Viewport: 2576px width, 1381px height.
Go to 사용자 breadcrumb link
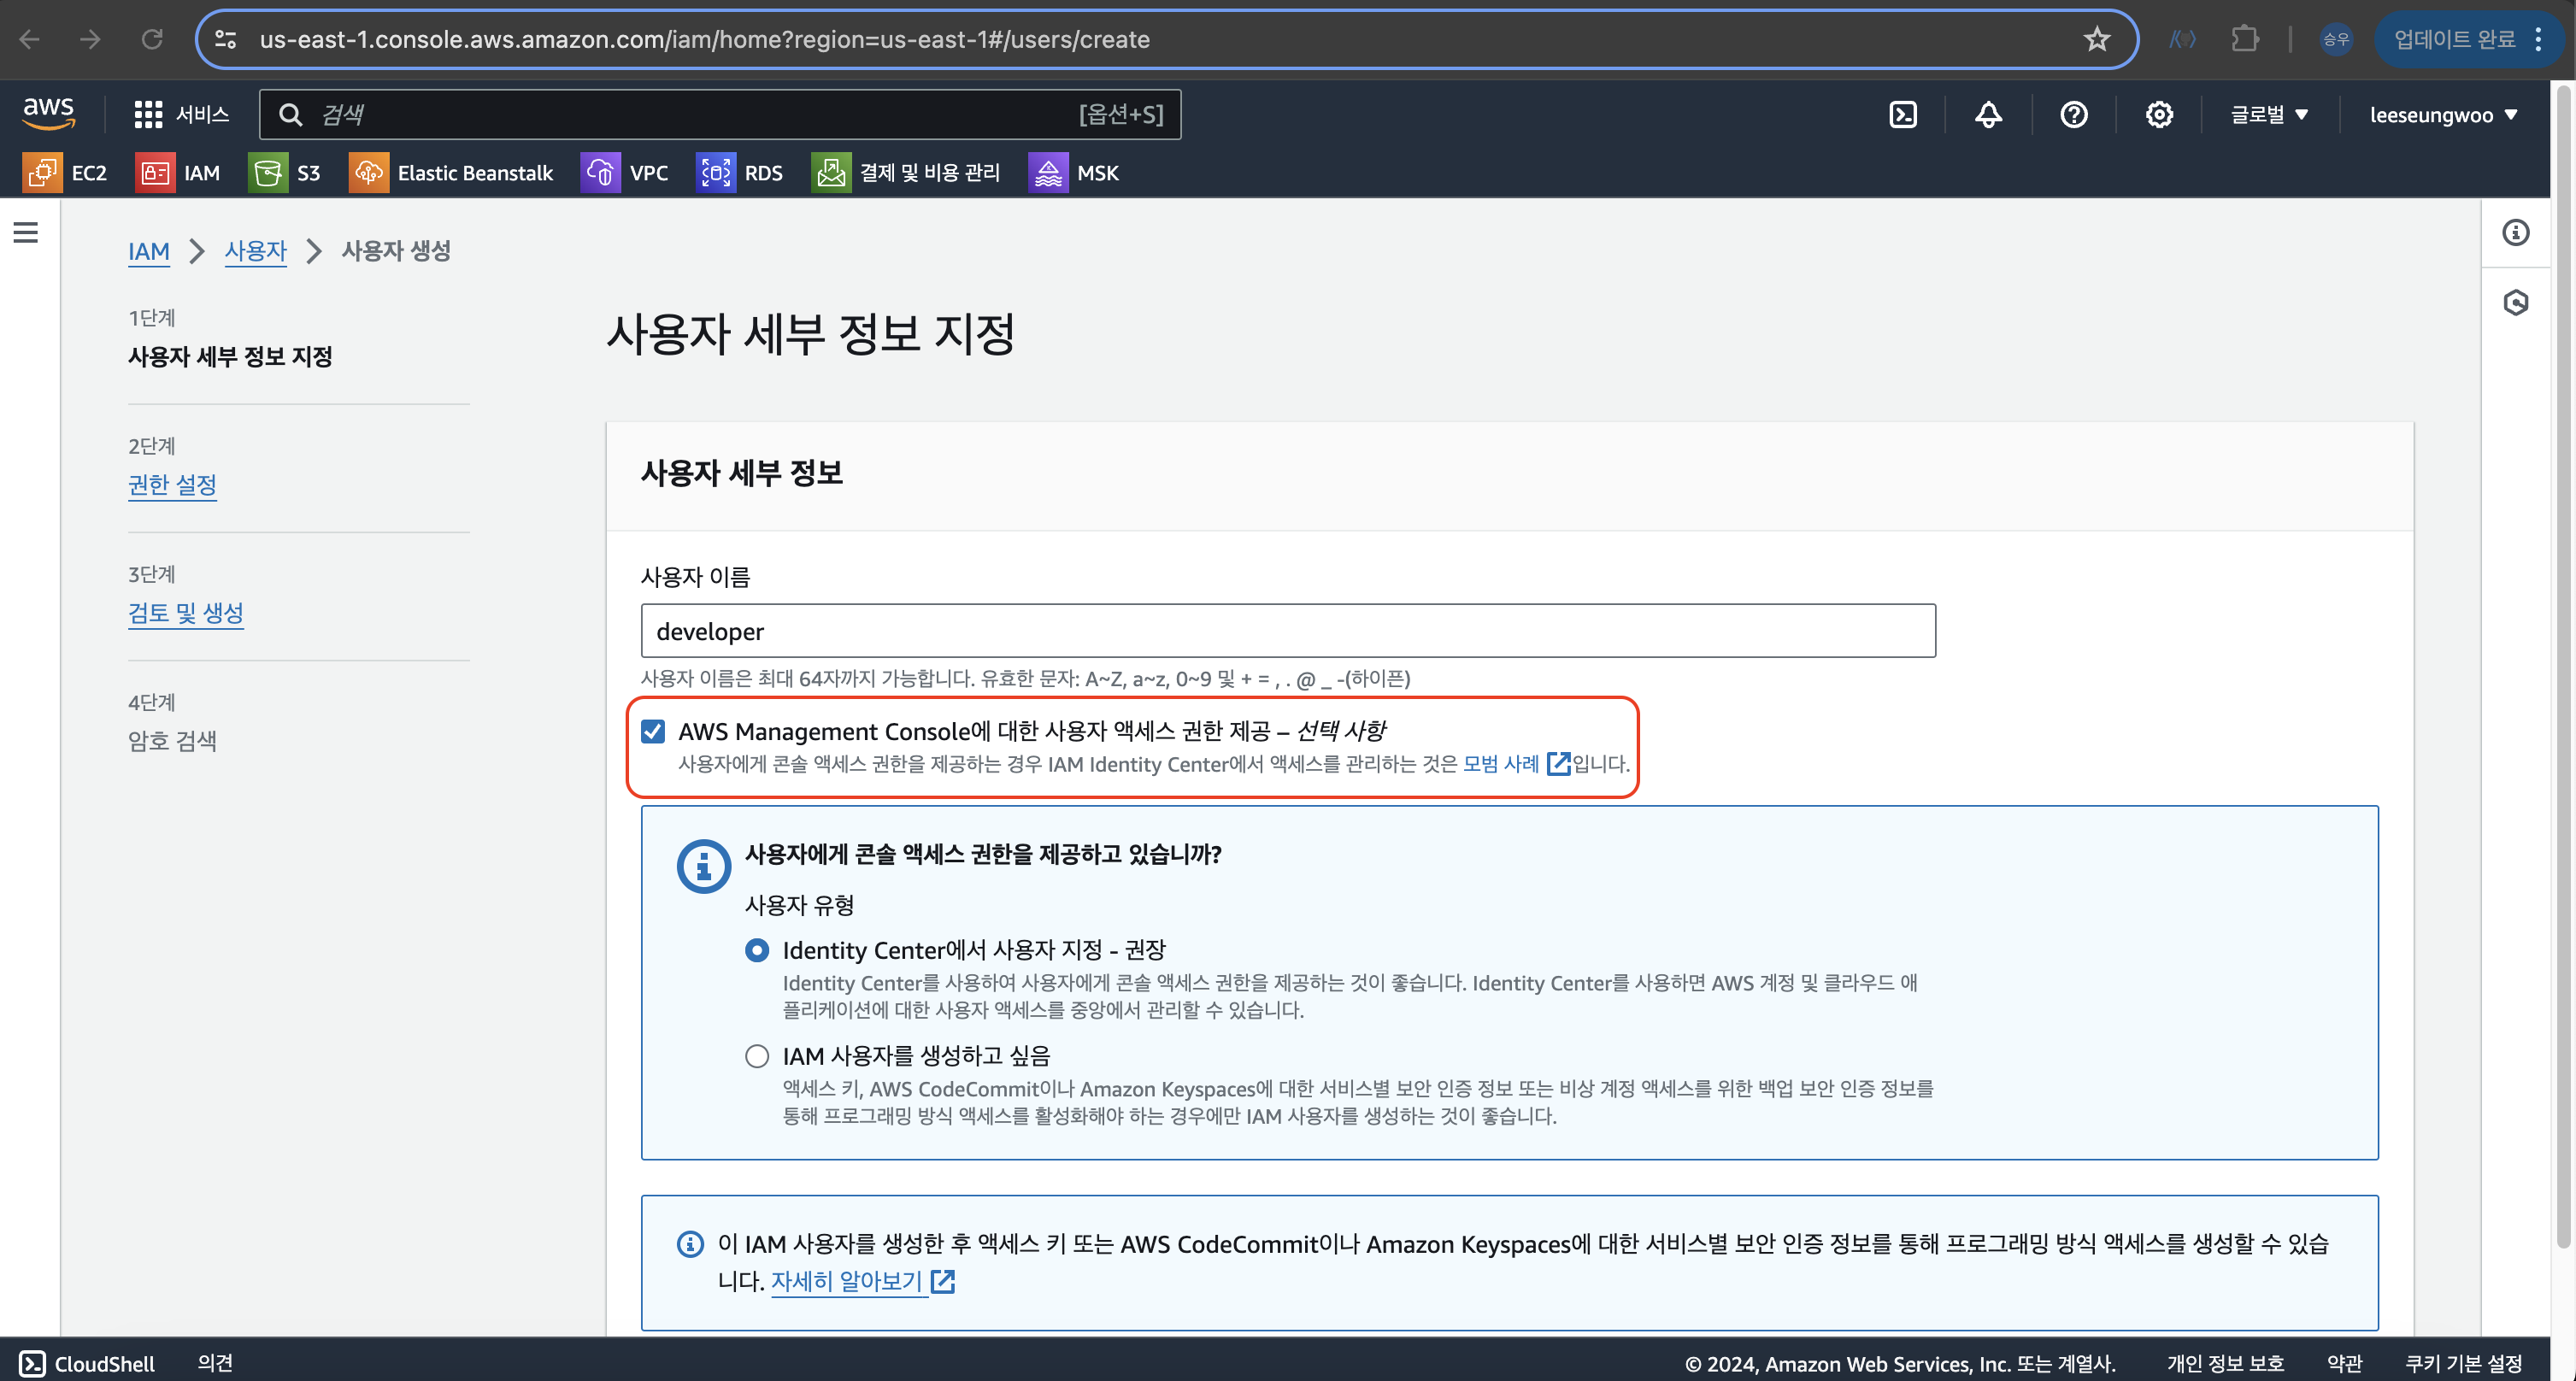pyautogui.click(x=256, y=251)
